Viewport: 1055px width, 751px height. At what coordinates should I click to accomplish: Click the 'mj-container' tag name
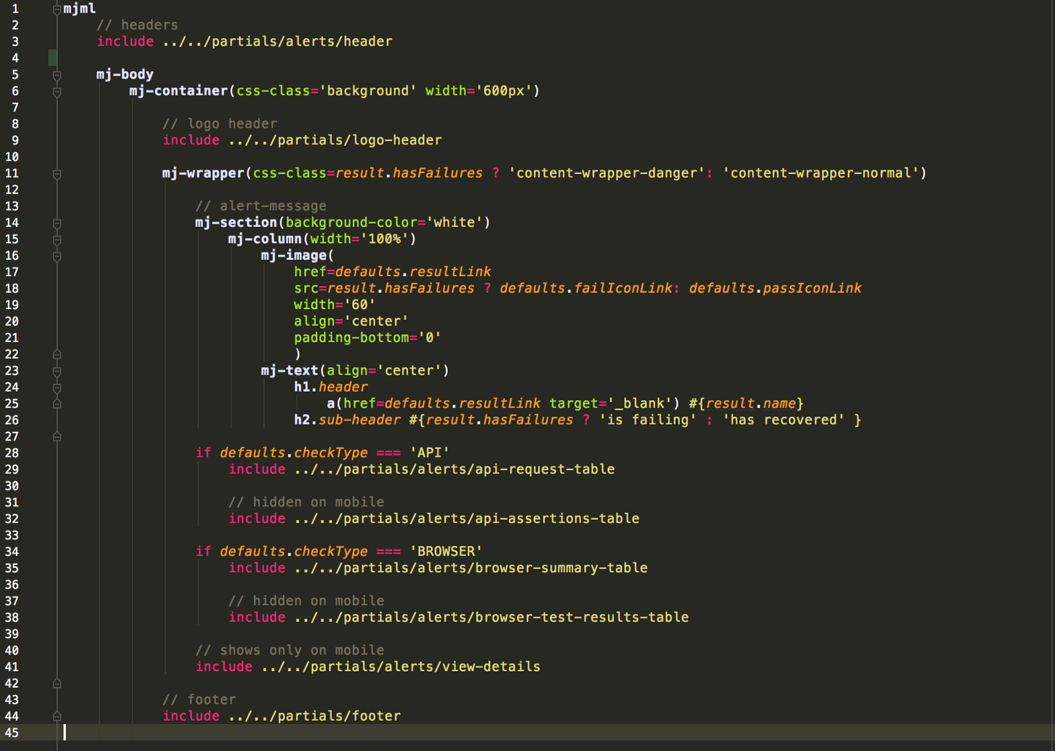pyautogui.click(x=179, y=91)
